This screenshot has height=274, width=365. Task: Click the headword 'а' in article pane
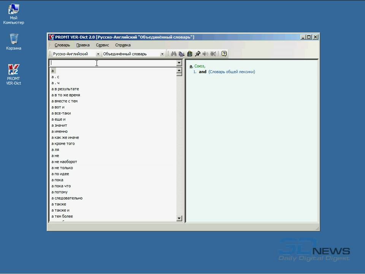(191, 66)
